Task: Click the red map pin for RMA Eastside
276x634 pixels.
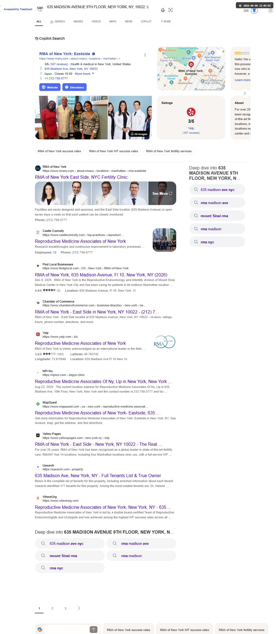Action: (x=191, y=65)
